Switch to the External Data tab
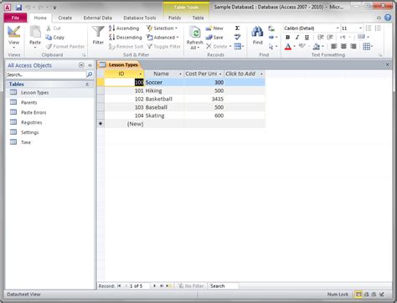The width and height of the screenshot is (397, 303). coord(98,18)
